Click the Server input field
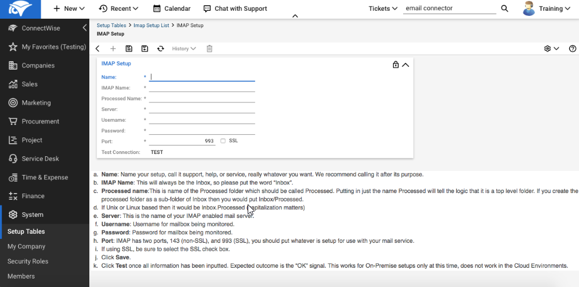Image resolution: width=579 pixels, height=287 pixels. click(202, 109)
